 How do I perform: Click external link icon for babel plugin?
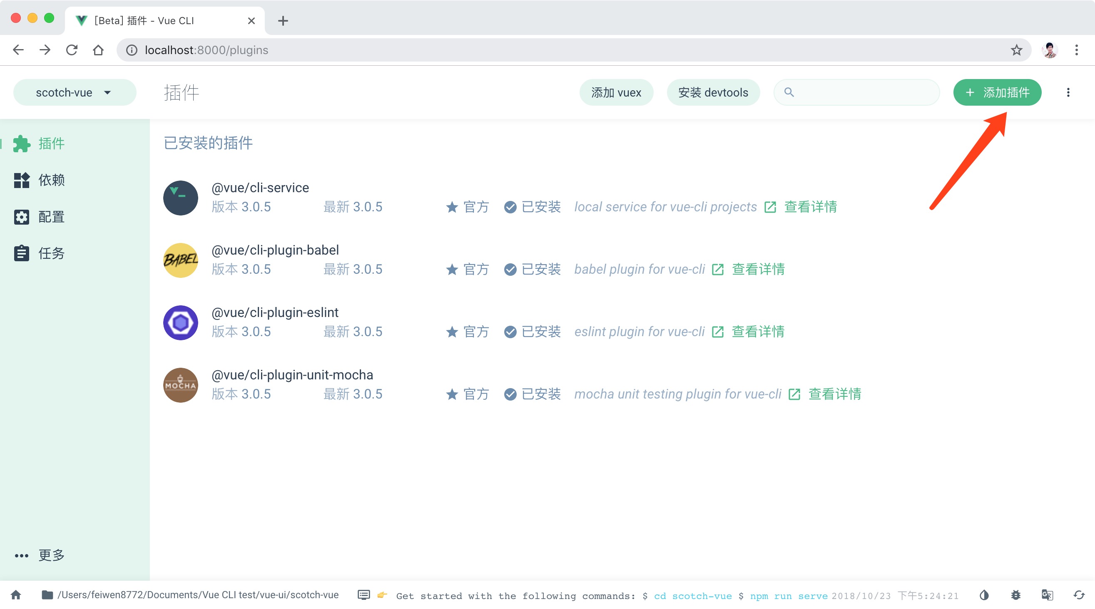tap(717, 270)
